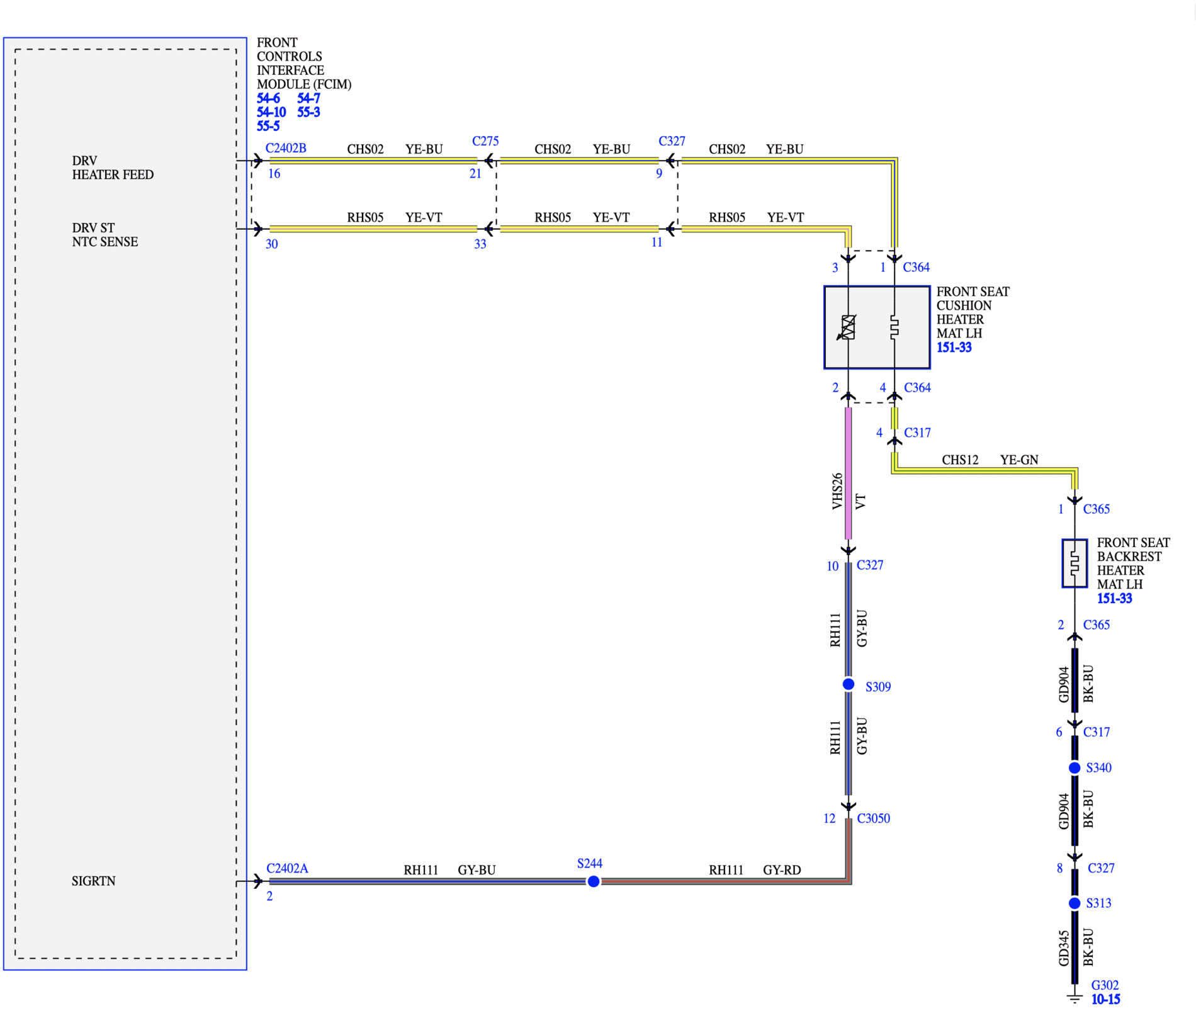Click the S340 splice dot

(1075, 768)
